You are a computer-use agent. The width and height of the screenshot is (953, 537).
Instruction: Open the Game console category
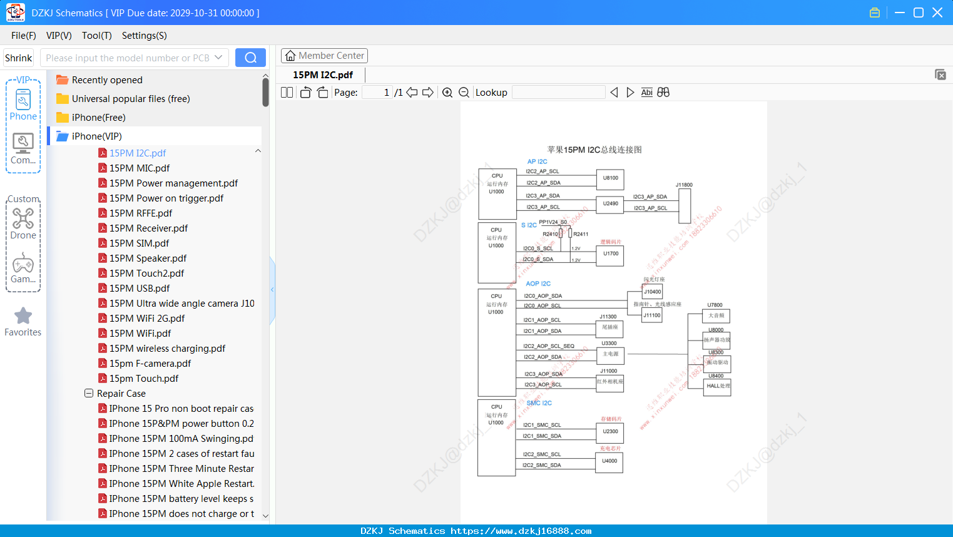(x=23, y=268)
